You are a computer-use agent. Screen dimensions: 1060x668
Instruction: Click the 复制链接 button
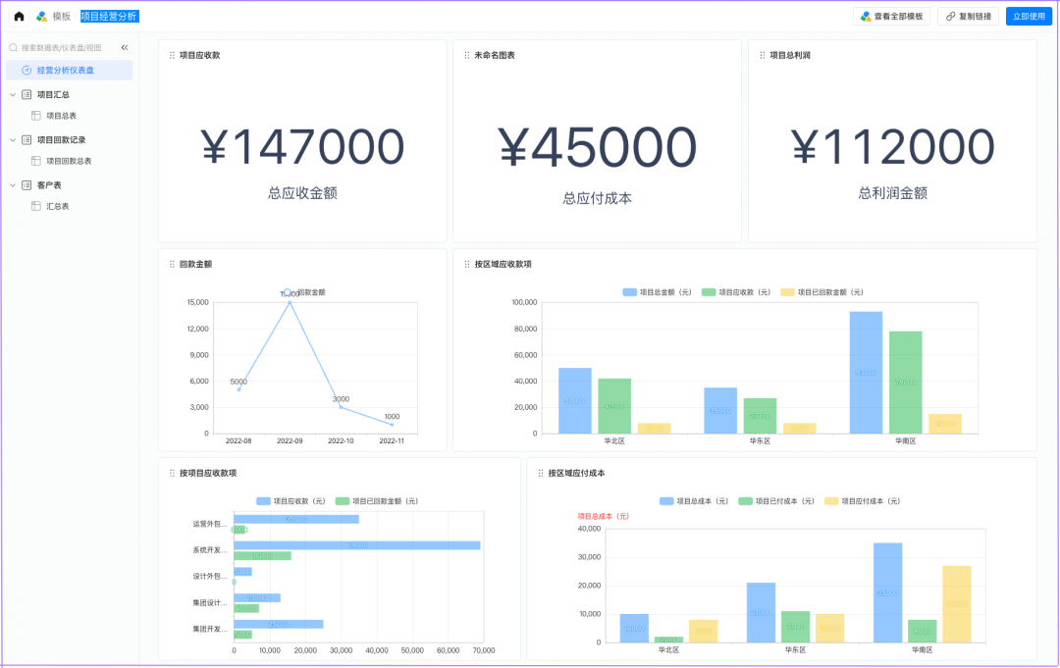pos(968,17)
